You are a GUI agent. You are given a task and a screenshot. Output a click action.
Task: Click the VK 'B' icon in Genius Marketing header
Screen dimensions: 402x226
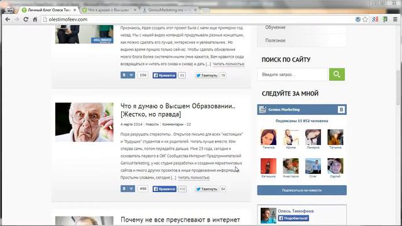coord(341,110)
